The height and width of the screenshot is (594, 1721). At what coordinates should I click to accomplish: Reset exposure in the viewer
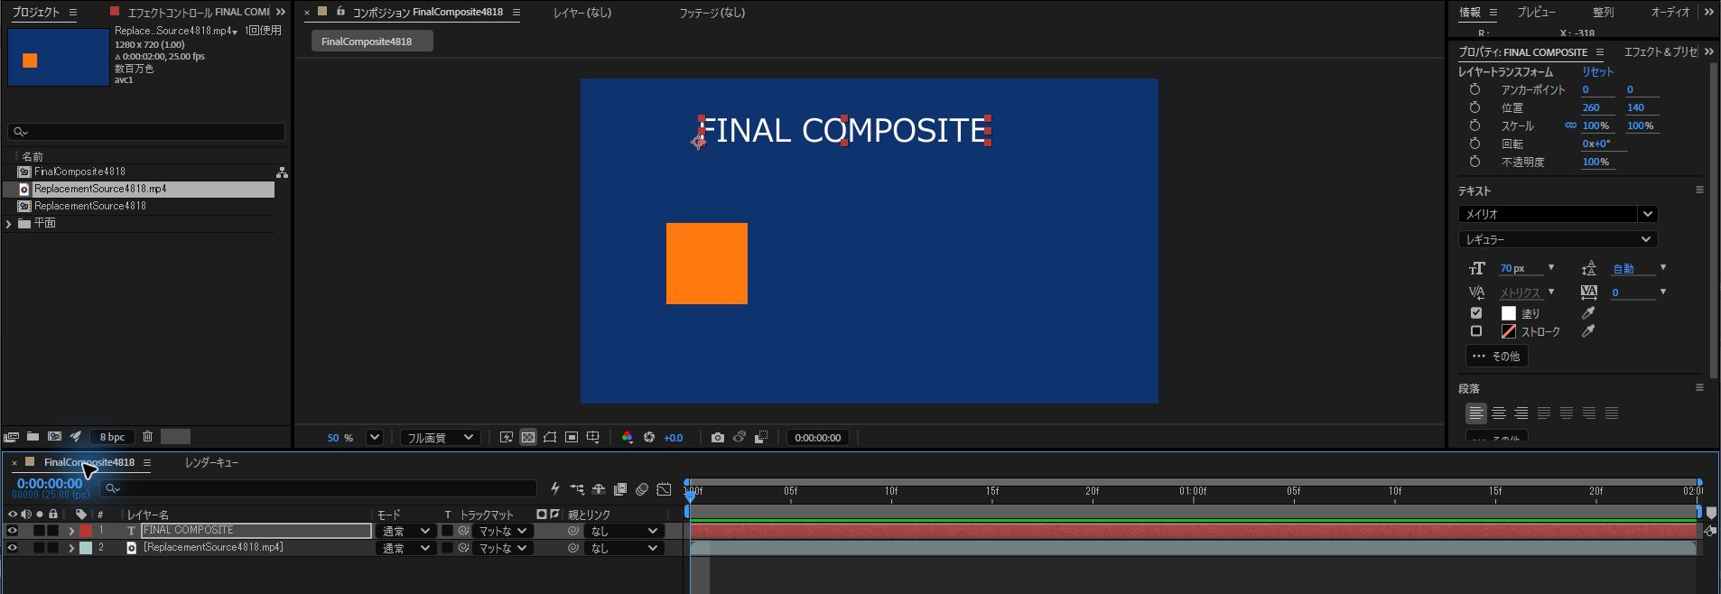649,438
